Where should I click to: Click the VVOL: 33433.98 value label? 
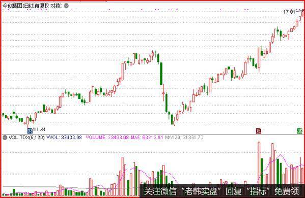pyautogui.click(x=64, y=138)
